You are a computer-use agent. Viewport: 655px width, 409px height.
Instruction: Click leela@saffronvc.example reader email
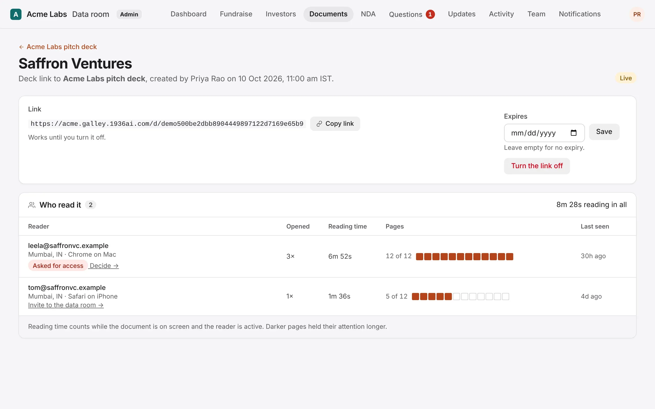pos(68,246)
